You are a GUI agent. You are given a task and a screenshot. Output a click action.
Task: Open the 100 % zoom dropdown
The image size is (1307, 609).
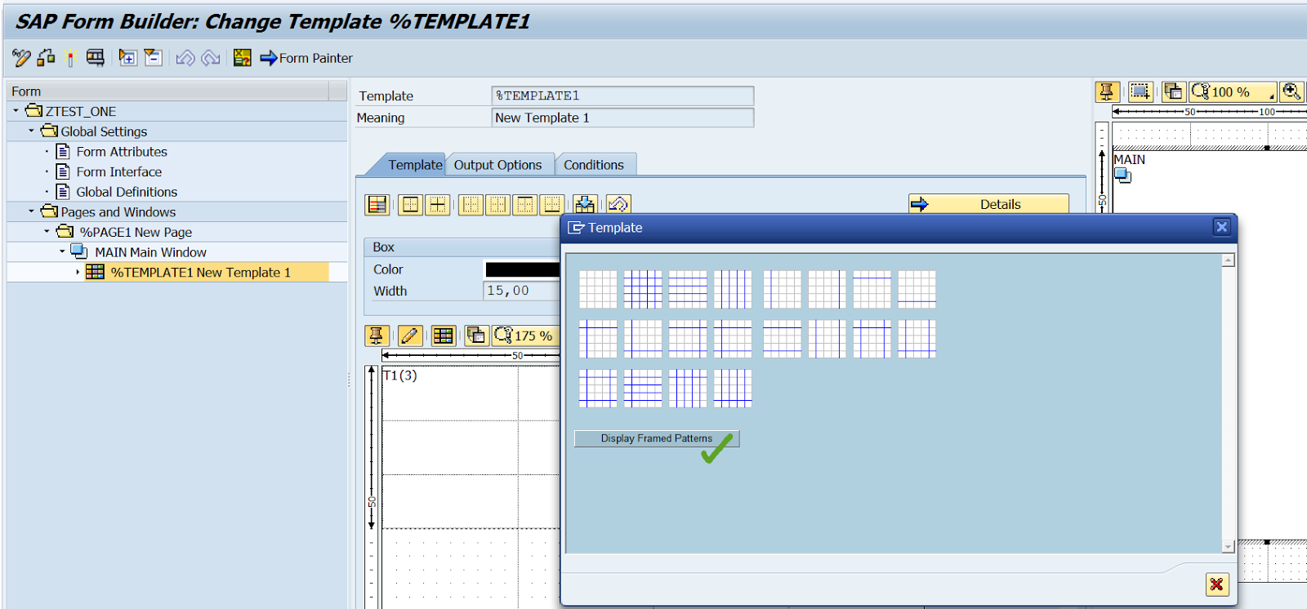click(x=1233, y=91)
